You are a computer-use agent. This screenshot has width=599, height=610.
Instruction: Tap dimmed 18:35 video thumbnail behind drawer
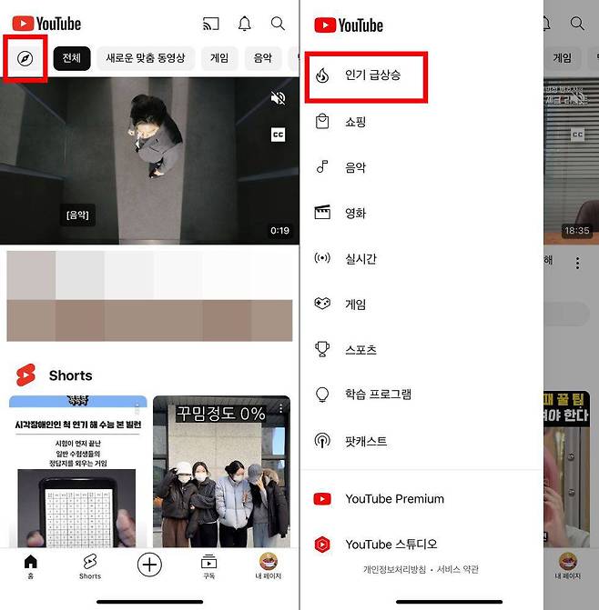[571, 161]
